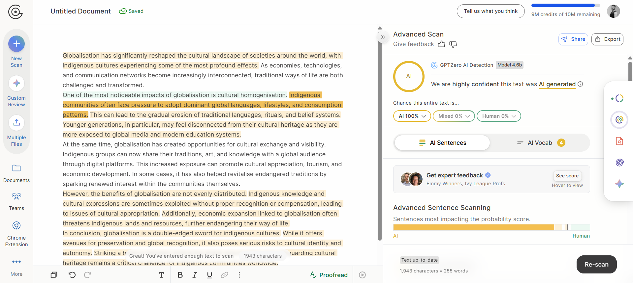Viewport: 633px width, 283px height.
Task: Open the sparkle star icon in right rail
Action: click(x=619, y=184)
